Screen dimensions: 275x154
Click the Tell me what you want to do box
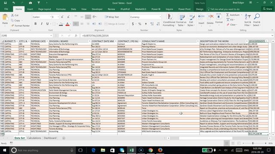click(x=223, y=9)
